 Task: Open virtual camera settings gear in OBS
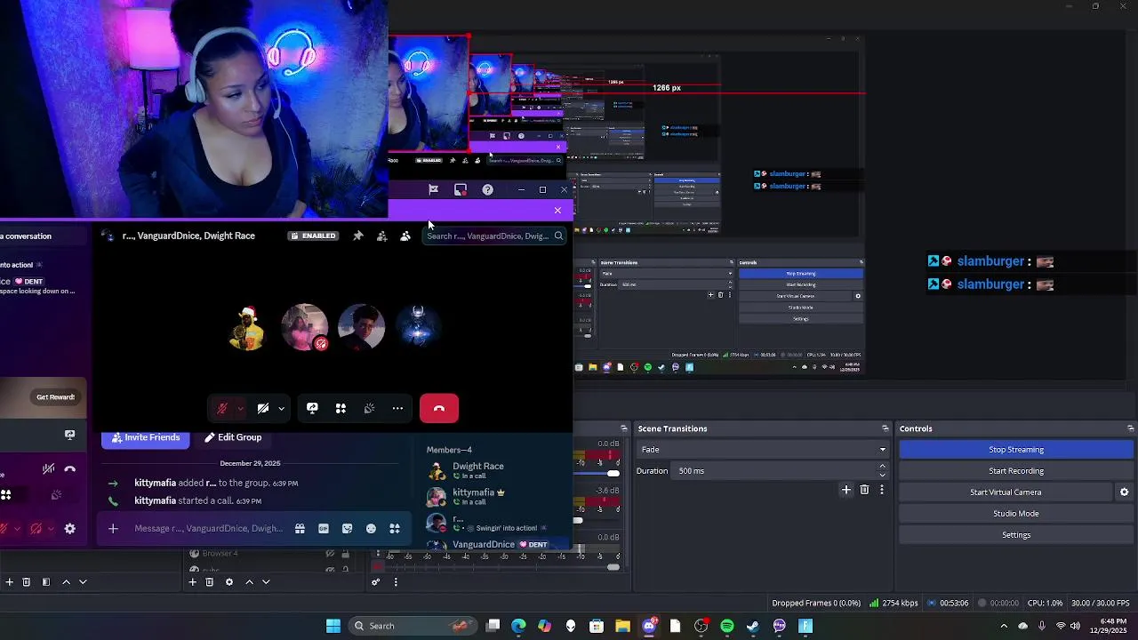(1124, 492)
